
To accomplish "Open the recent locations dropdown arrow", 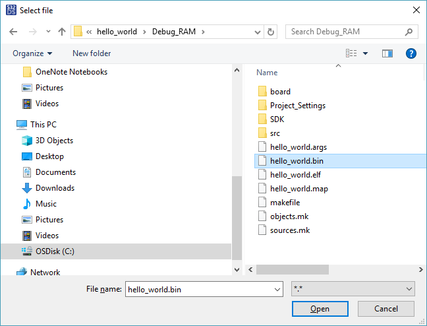I will 48,32.
